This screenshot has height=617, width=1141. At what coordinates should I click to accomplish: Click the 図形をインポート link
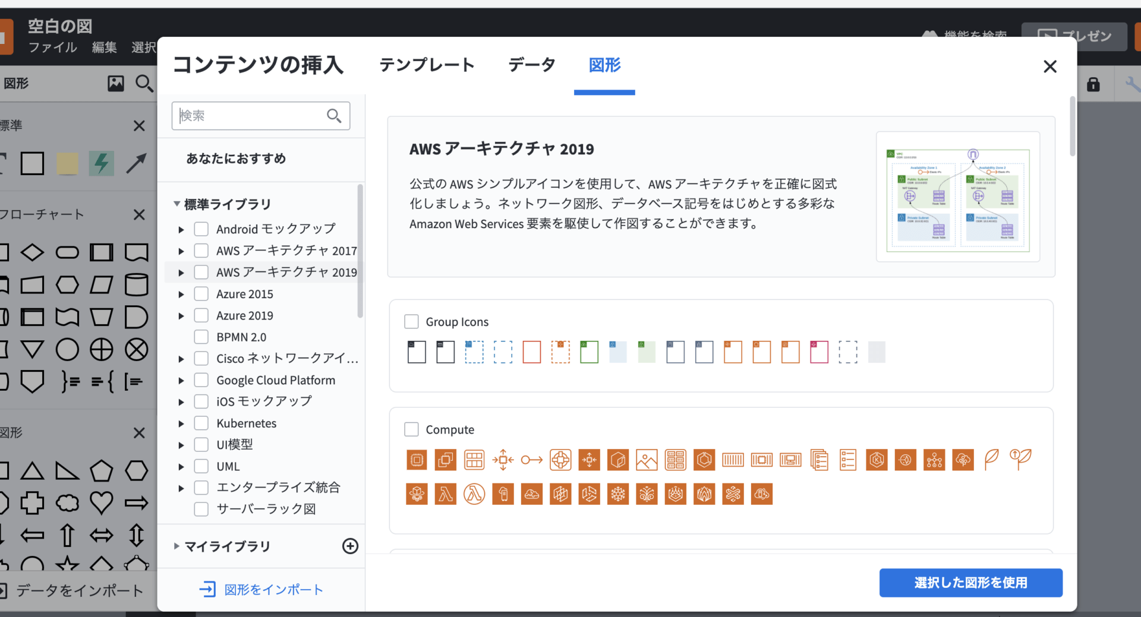[261, 590]
